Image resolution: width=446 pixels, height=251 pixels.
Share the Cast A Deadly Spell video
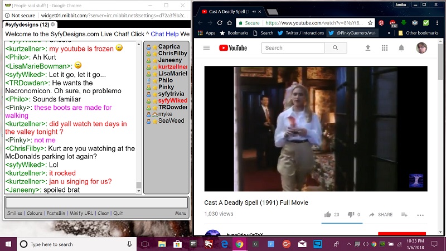[x=381, y=215]
